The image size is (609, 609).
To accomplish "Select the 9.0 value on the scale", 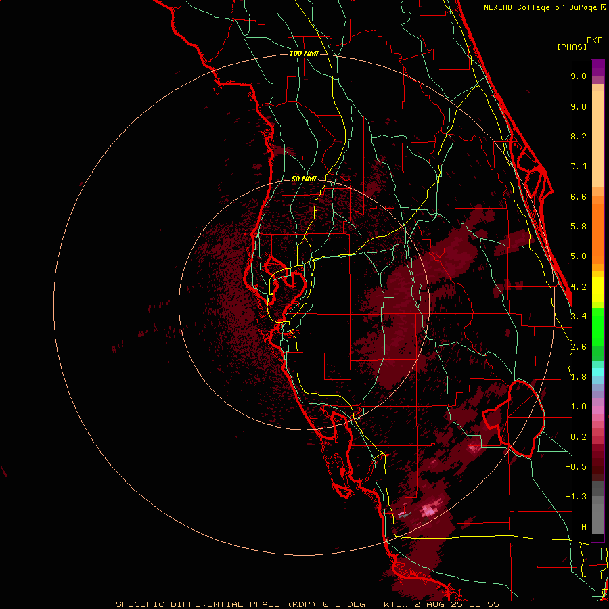I will 579,106.
